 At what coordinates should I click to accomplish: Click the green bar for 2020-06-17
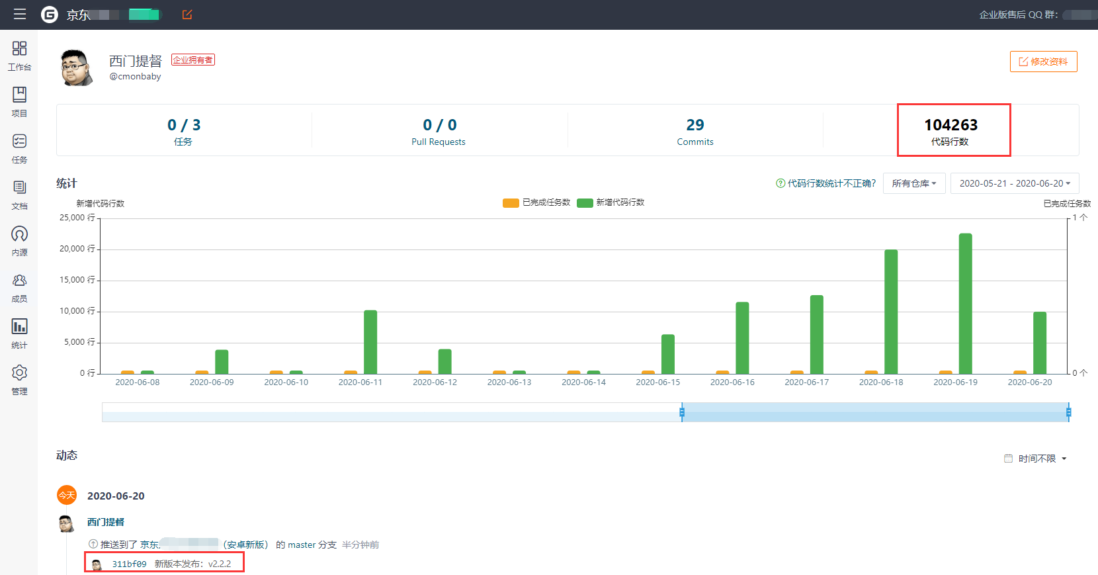click(x=817, y=335)
